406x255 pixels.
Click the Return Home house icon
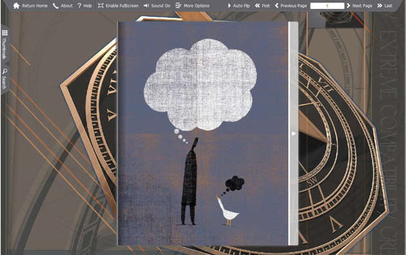click(x=16, y=6)
